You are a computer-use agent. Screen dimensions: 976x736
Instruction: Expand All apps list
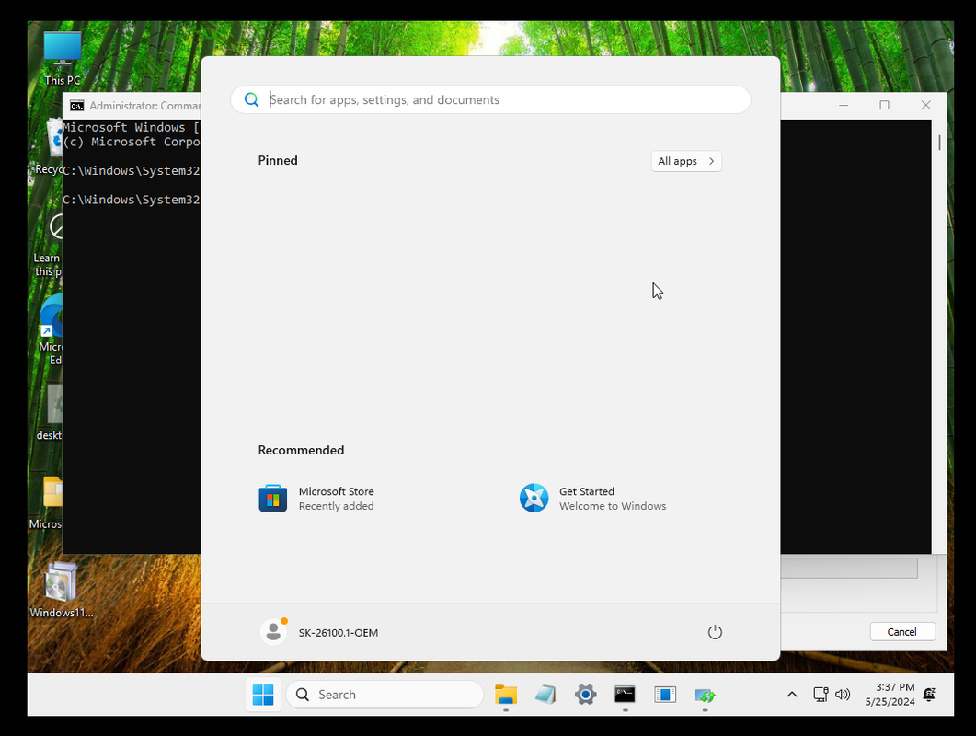(686, 161)
